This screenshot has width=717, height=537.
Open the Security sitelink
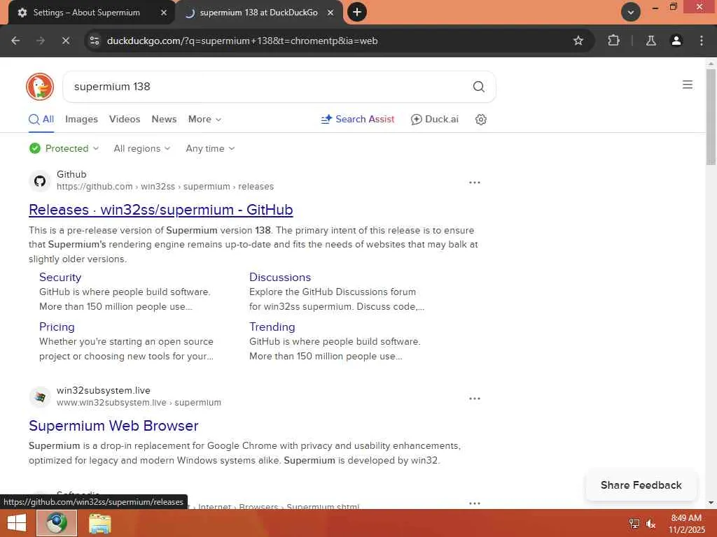60,277
